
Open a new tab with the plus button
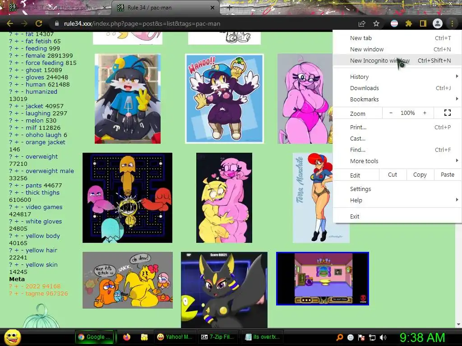pos(230,8)
